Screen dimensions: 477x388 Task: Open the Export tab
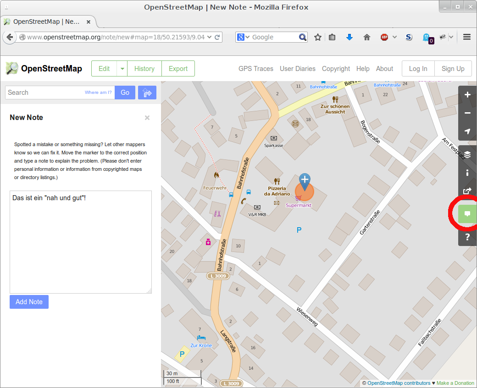(178, 69)
